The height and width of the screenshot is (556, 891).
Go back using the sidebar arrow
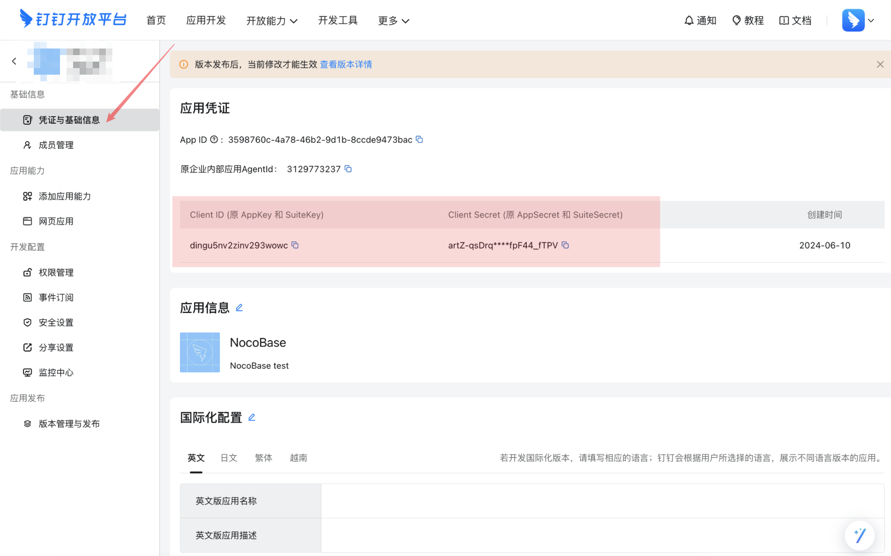tap(14, 61)
